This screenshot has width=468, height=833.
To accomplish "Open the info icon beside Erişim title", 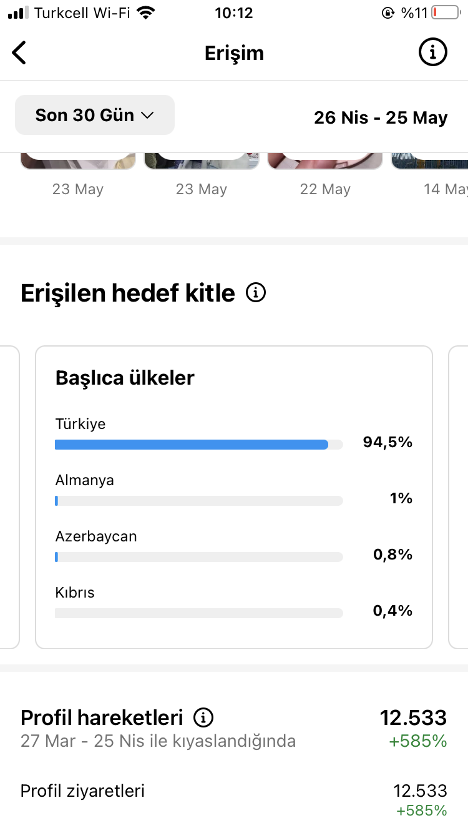I will tap(432, 52).
